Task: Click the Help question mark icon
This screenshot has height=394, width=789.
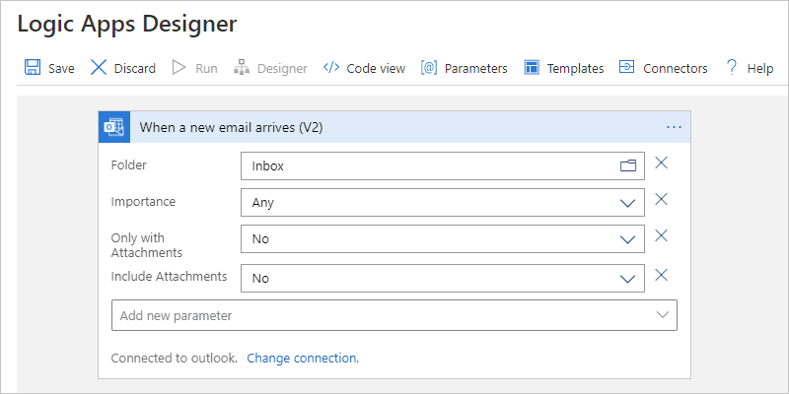Action: 731,67
